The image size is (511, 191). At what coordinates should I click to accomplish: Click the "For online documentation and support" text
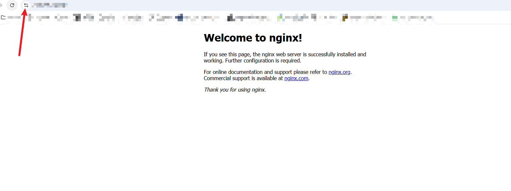pyautogui.click(x=265, y=72)
